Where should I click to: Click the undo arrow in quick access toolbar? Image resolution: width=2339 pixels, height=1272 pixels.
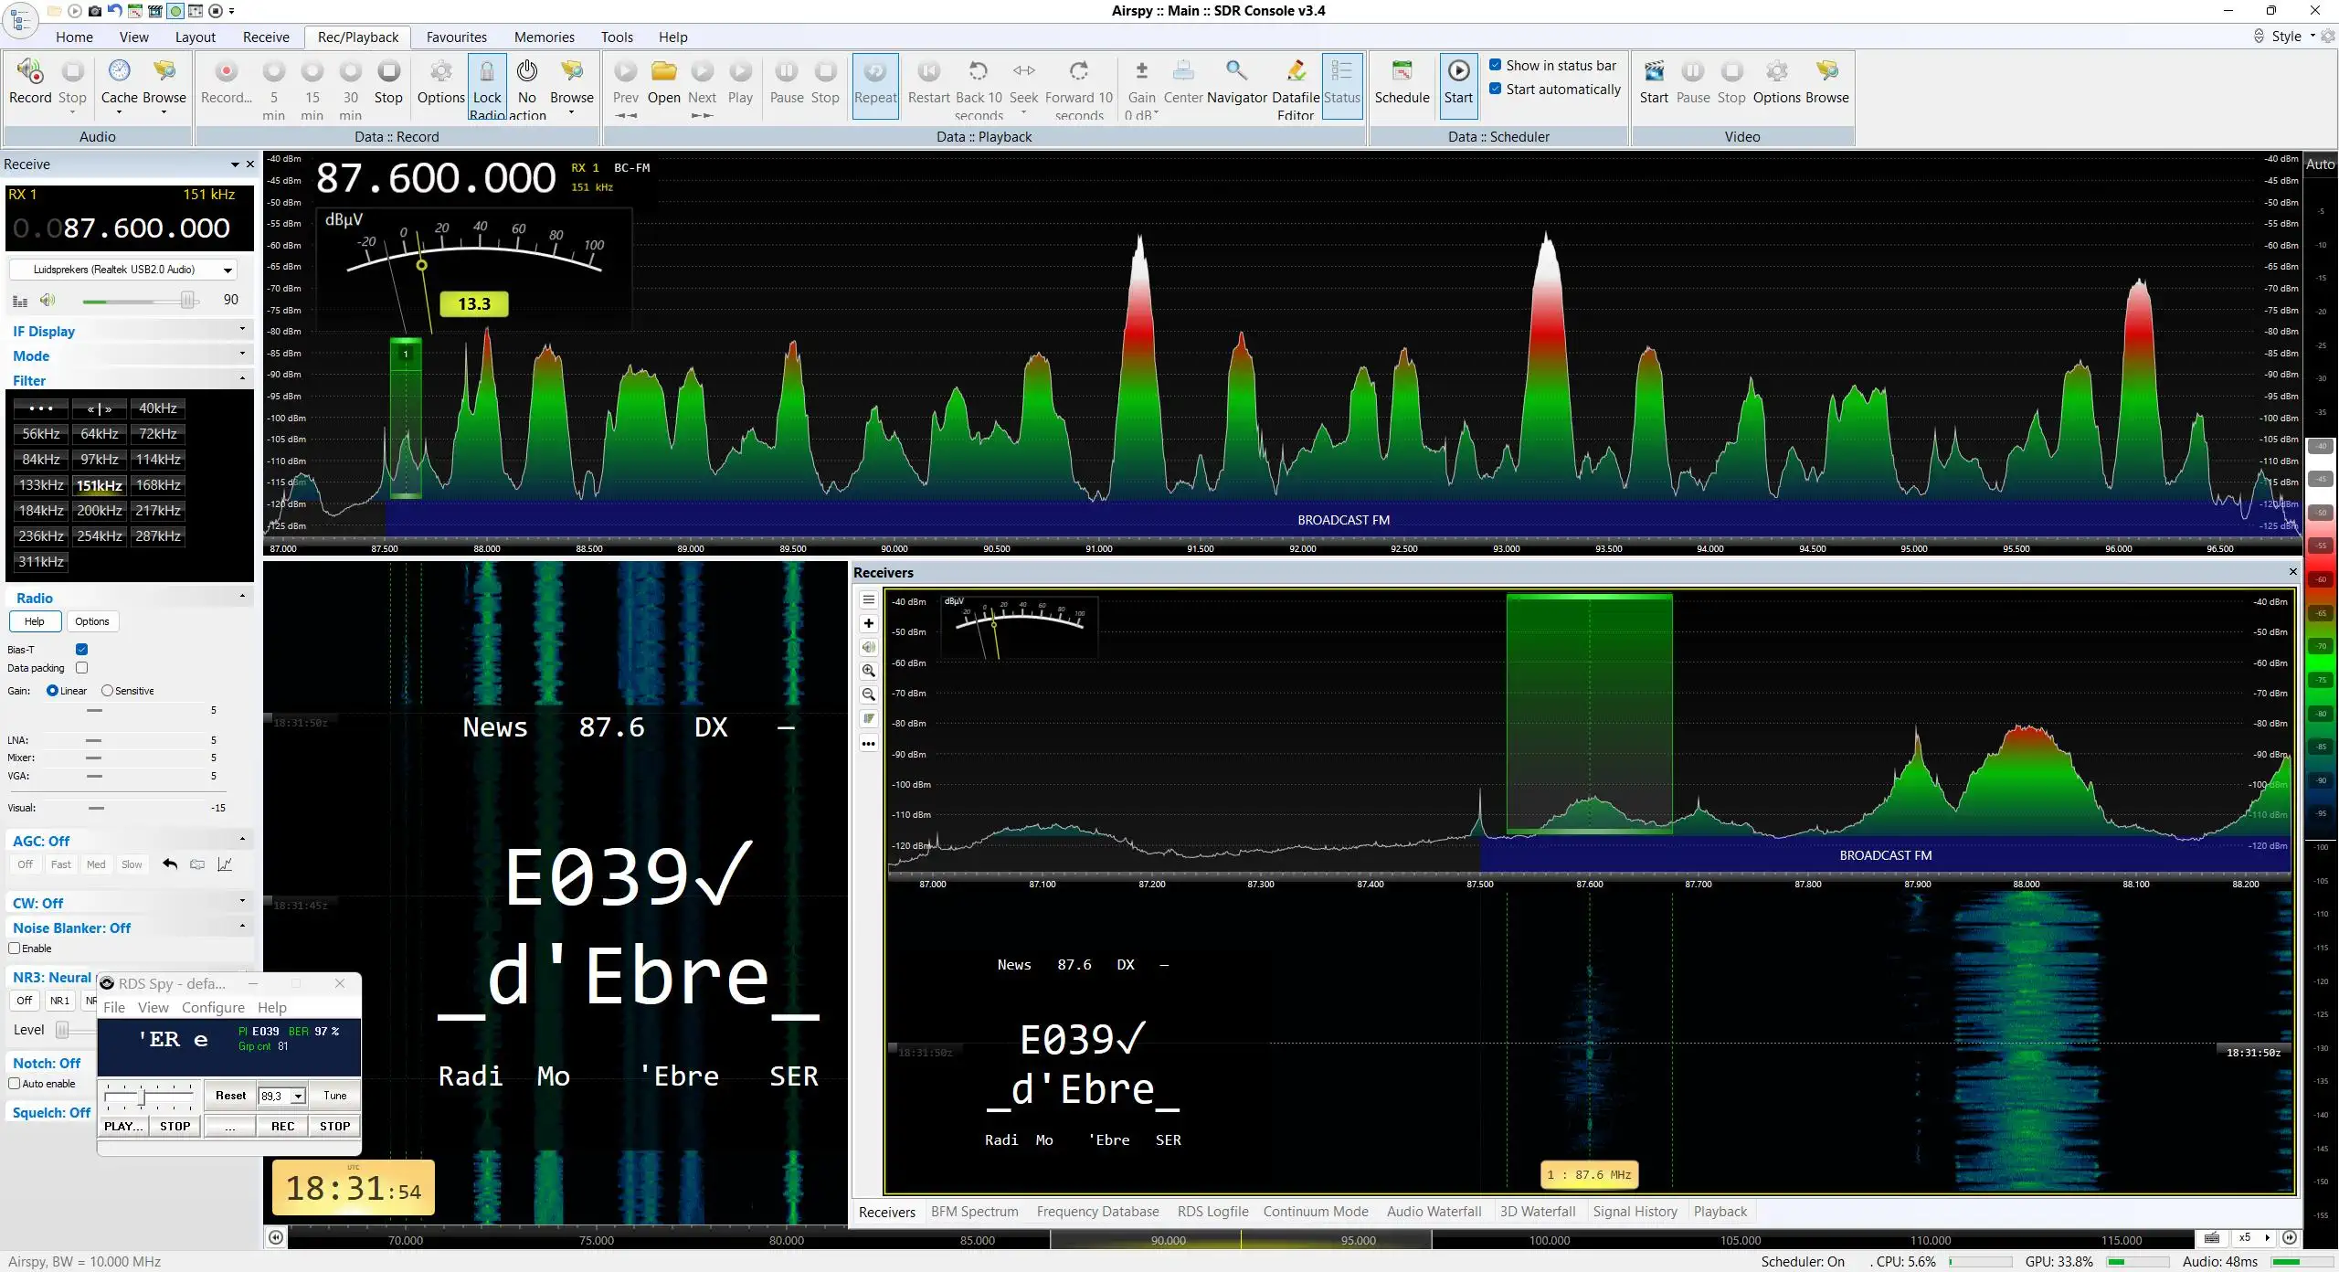[x=114, y=11]
